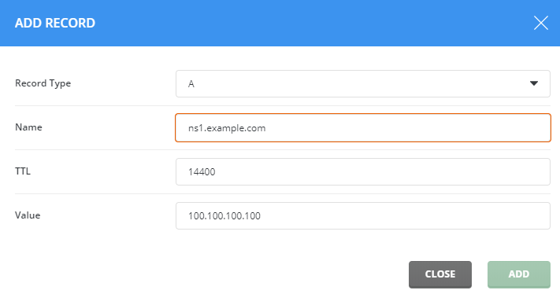Click the 'Value' field label
Screen dimensions: 560x294
28,215
